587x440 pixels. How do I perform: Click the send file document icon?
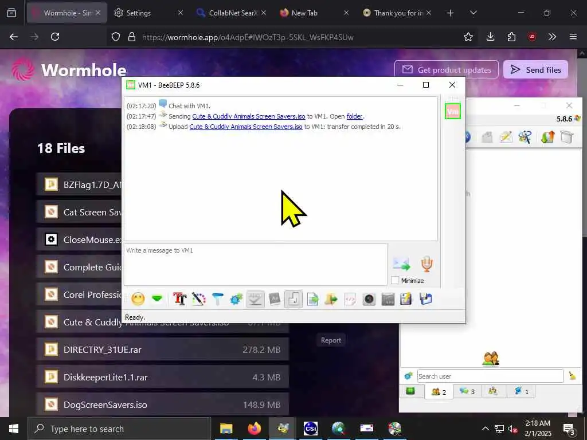tap(312, 299)
